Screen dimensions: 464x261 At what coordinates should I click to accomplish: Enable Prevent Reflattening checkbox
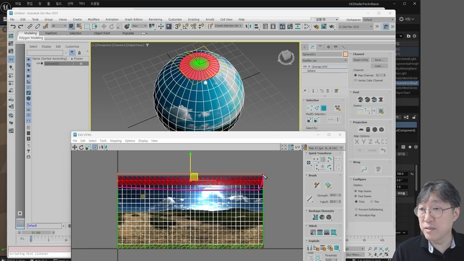[356, 209]
